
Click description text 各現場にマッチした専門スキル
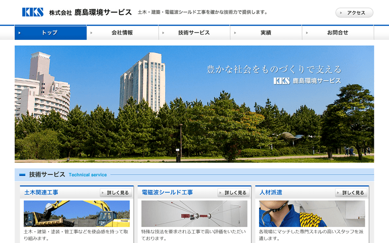[x=311, y=235]
